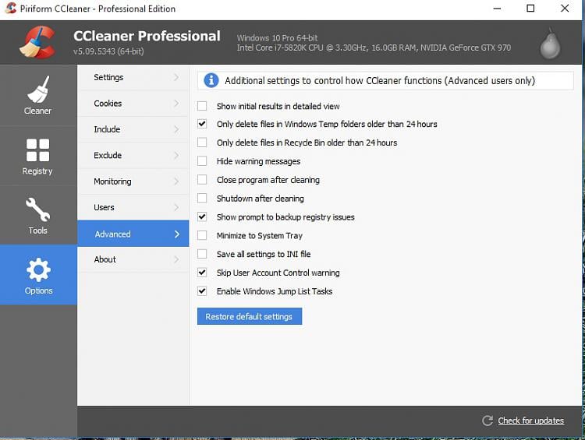Viewport: 585px width, 440px height.
Task: Switch to the Monitoring options page
Action: [x=133, y=181]
